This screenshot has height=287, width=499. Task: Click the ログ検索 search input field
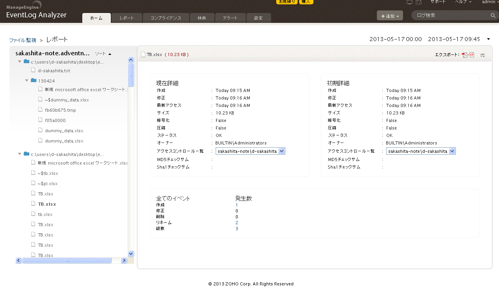tap(451, 15)
